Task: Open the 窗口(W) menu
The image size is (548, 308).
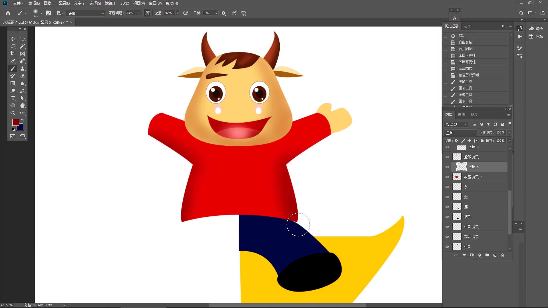Action: (x=155, y=3)
